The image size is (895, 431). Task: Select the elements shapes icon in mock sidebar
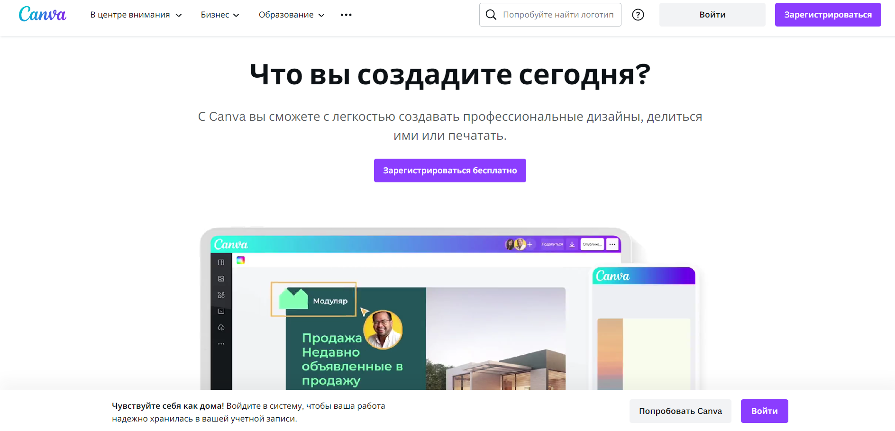click(x=221, y=295)
